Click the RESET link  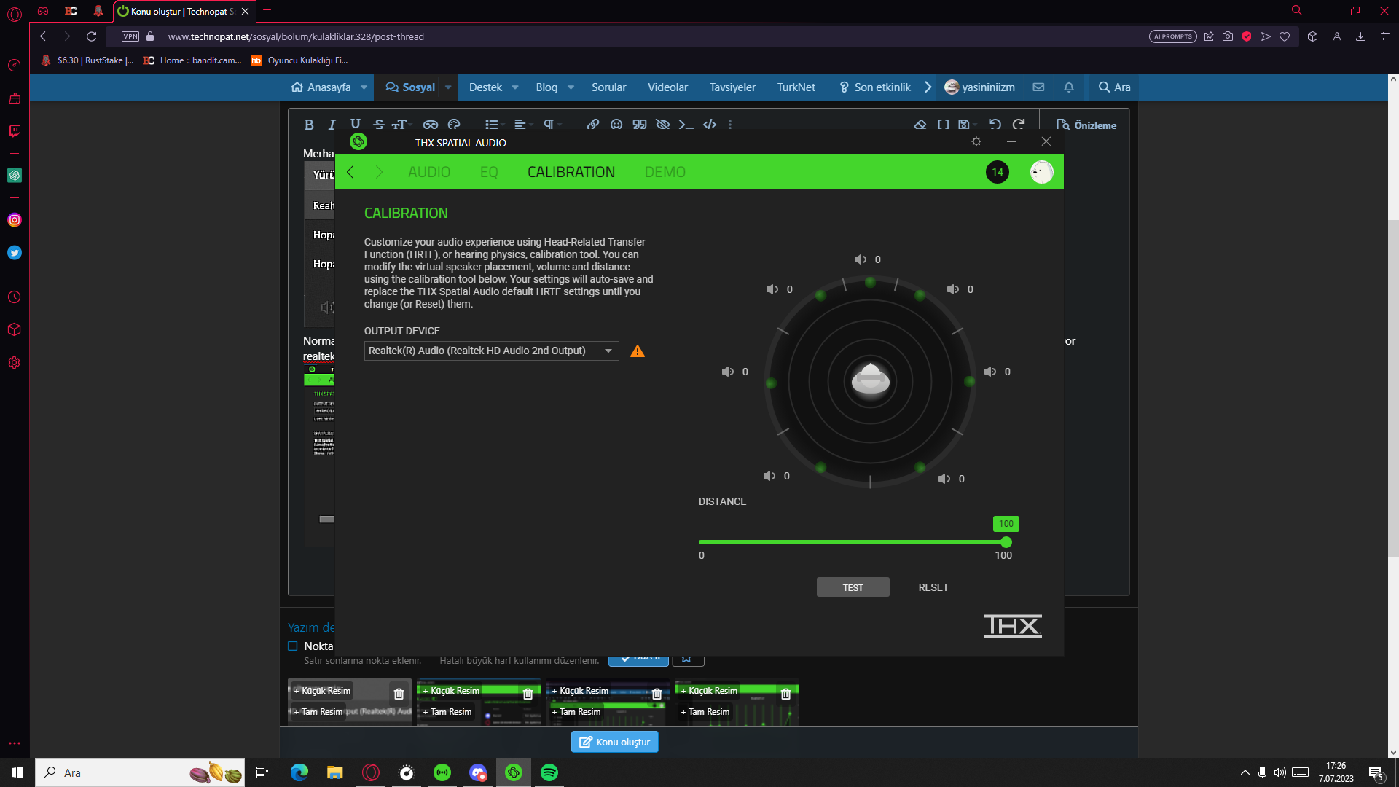coord(933,587)
